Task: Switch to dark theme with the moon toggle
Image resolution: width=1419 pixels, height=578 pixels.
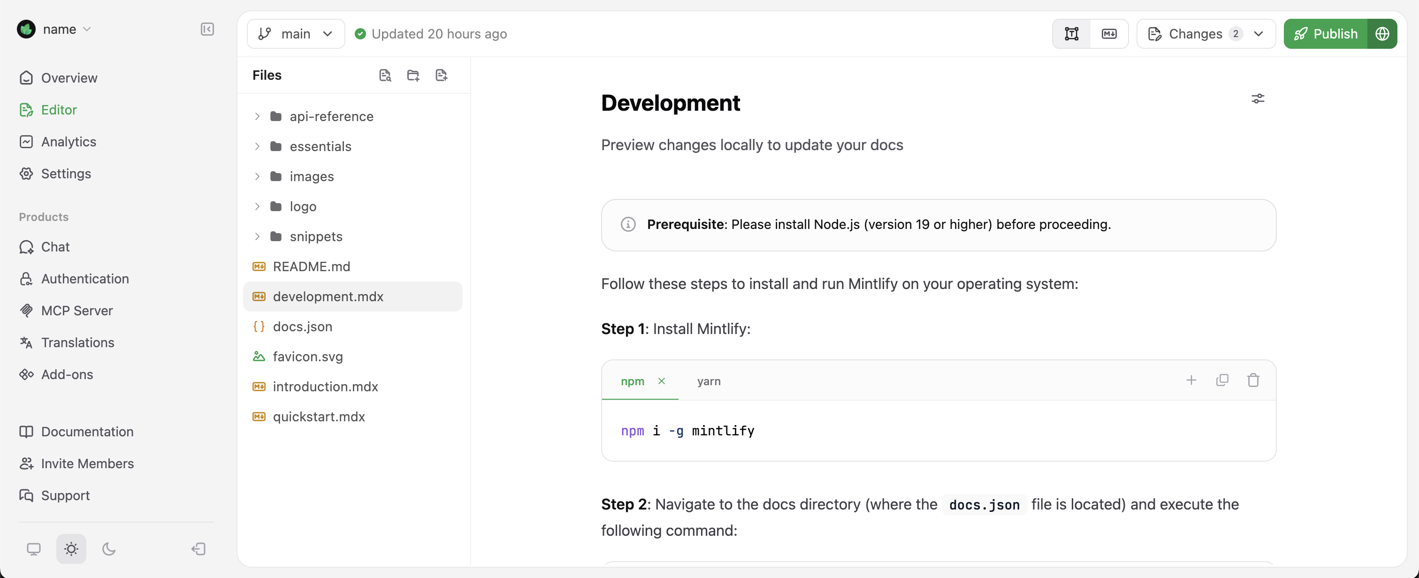Action: [x=108, y=549]
